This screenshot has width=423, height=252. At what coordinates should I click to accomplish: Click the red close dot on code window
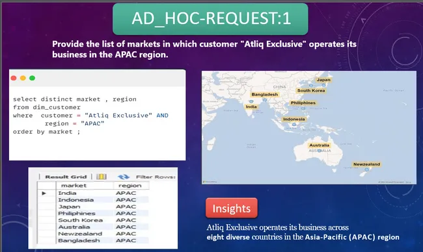click(14, 78)
